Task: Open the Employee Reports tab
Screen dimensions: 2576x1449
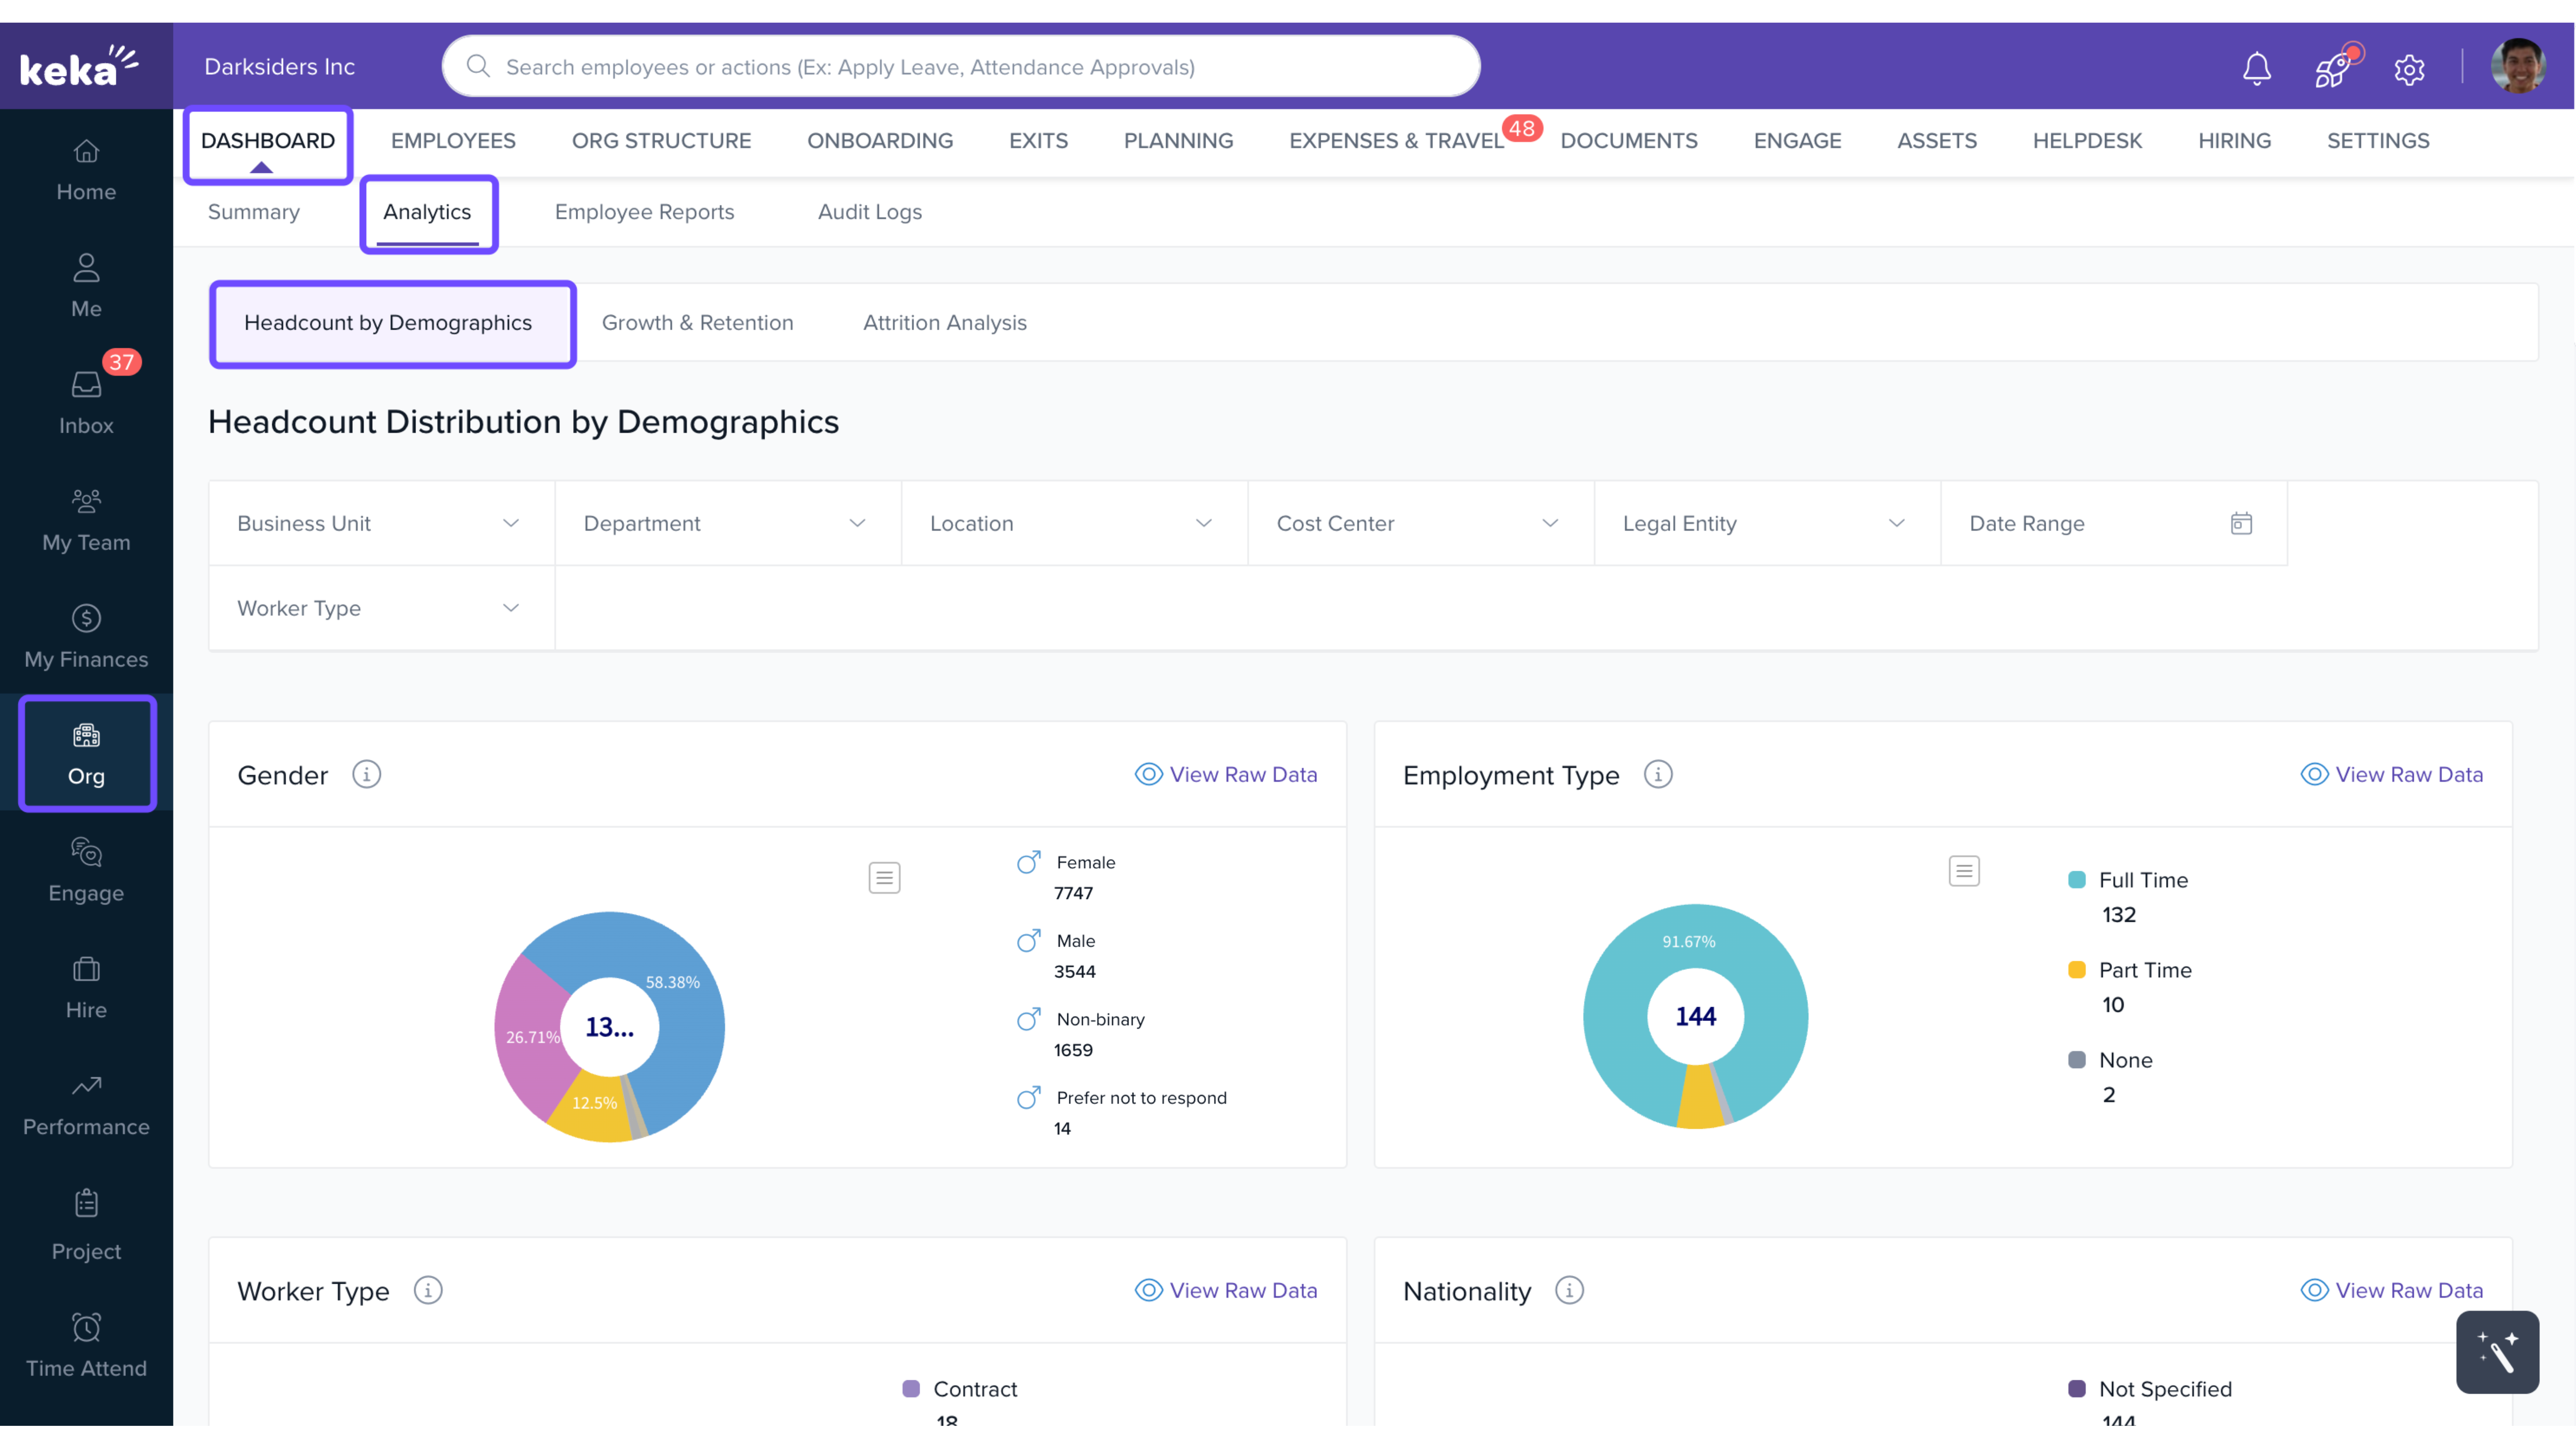Action: 644,212
